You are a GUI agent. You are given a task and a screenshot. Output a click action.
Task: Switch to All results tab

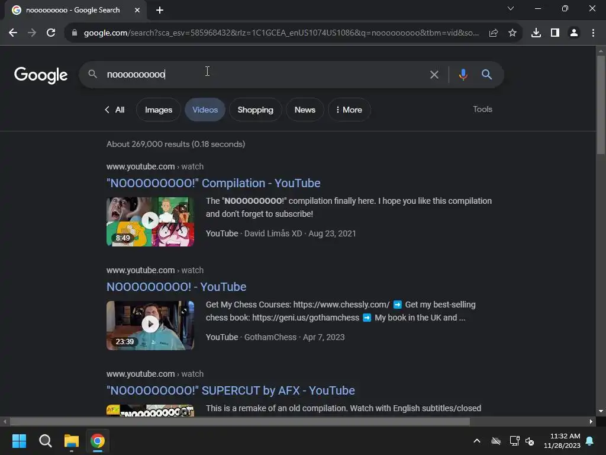pos(115,110)
